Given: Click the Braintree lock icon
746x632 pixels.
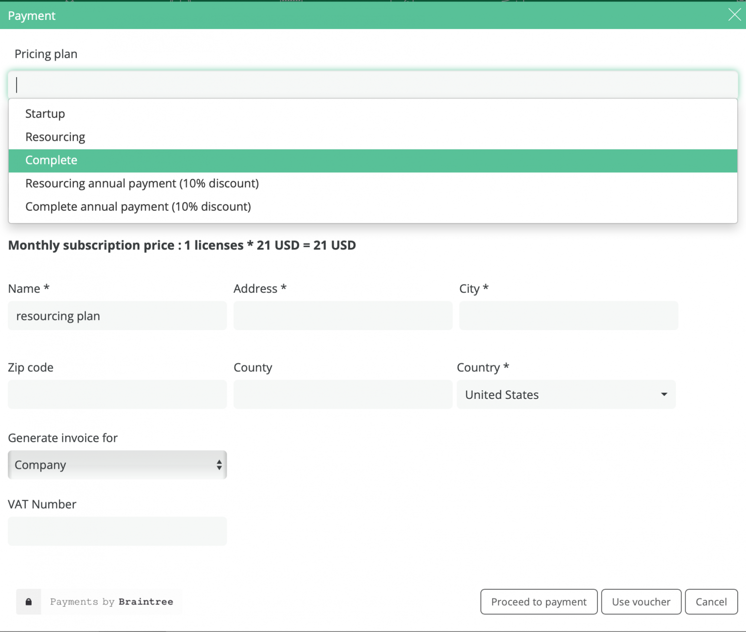Looking at the screenshot, I should click(29, 602).
